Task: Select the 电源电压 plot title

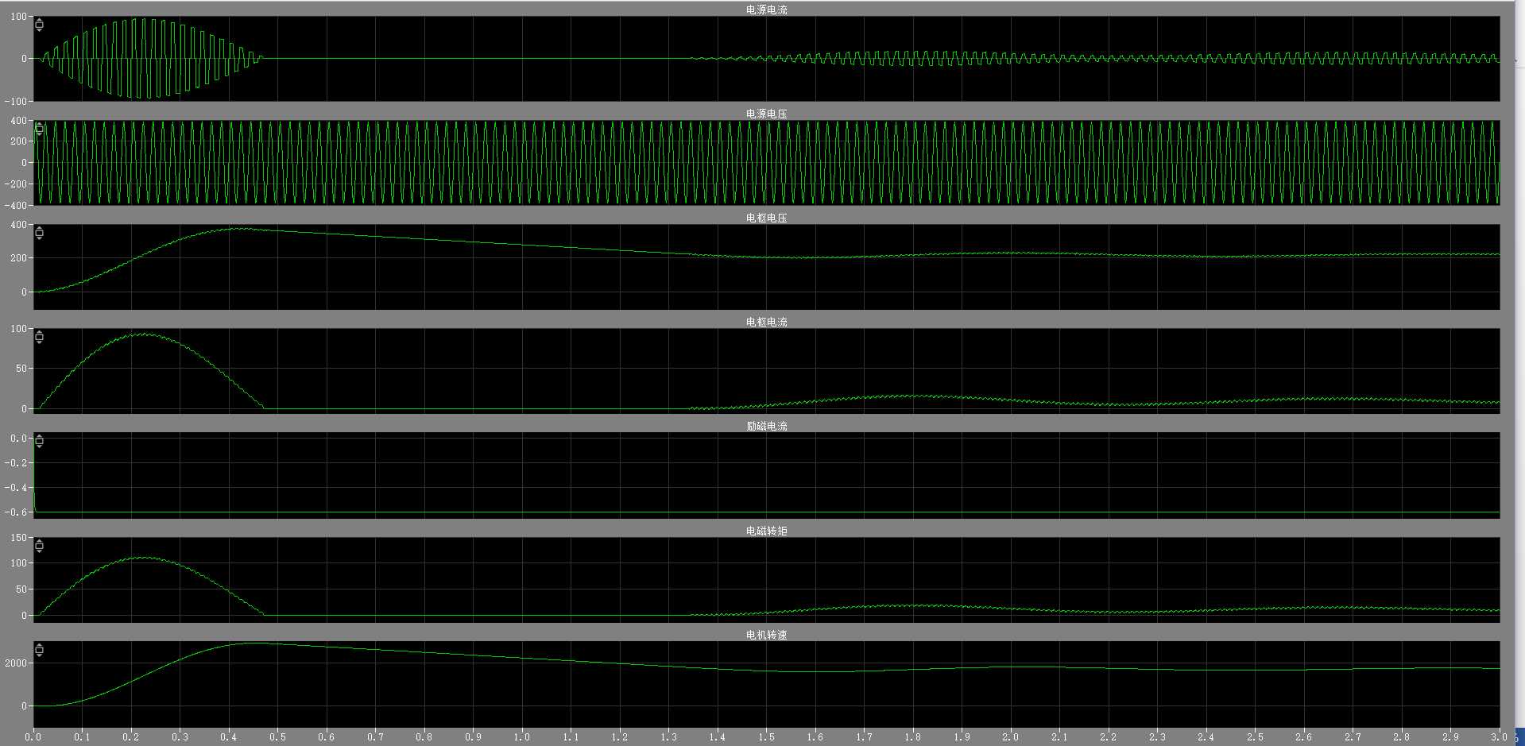Action: click(x=766, y=114)
